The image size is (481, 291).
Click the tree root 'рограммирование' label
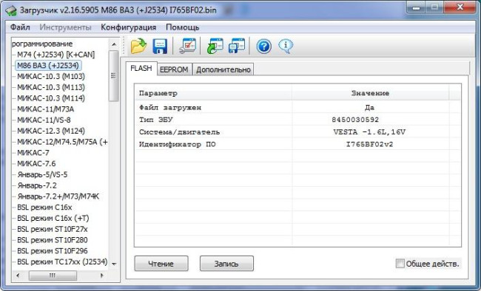point(42,44)
